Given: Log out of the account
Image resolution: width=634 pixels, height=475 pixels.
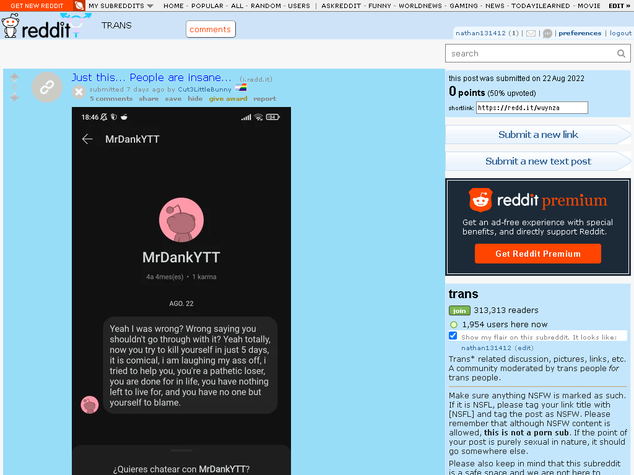Looking at the screenshot, I should point(620,33).
